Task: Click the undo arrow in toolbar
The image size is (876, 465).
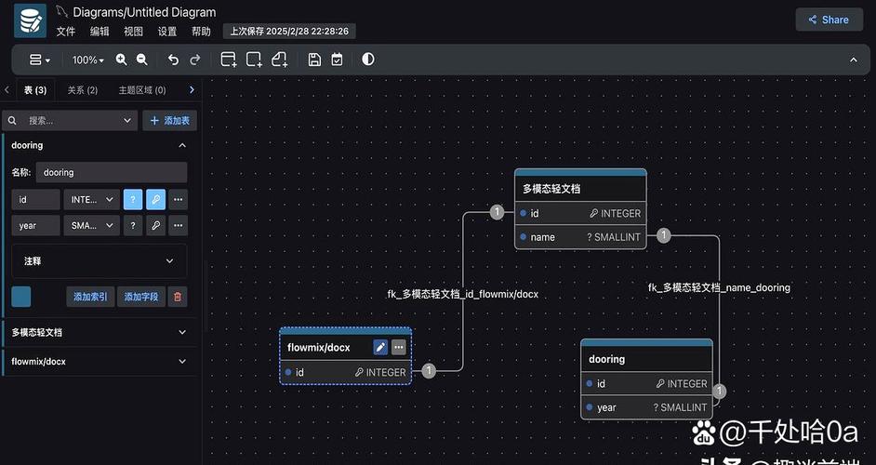Action: (173, 60)
